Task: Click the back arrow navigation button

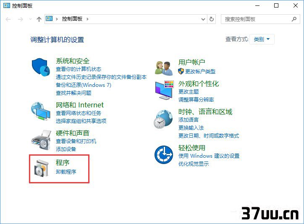Action: point(8,19)
